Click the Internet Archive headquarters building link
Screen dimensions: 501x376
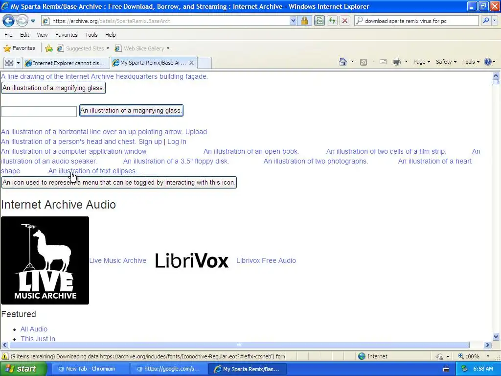[x=105, y=76]
